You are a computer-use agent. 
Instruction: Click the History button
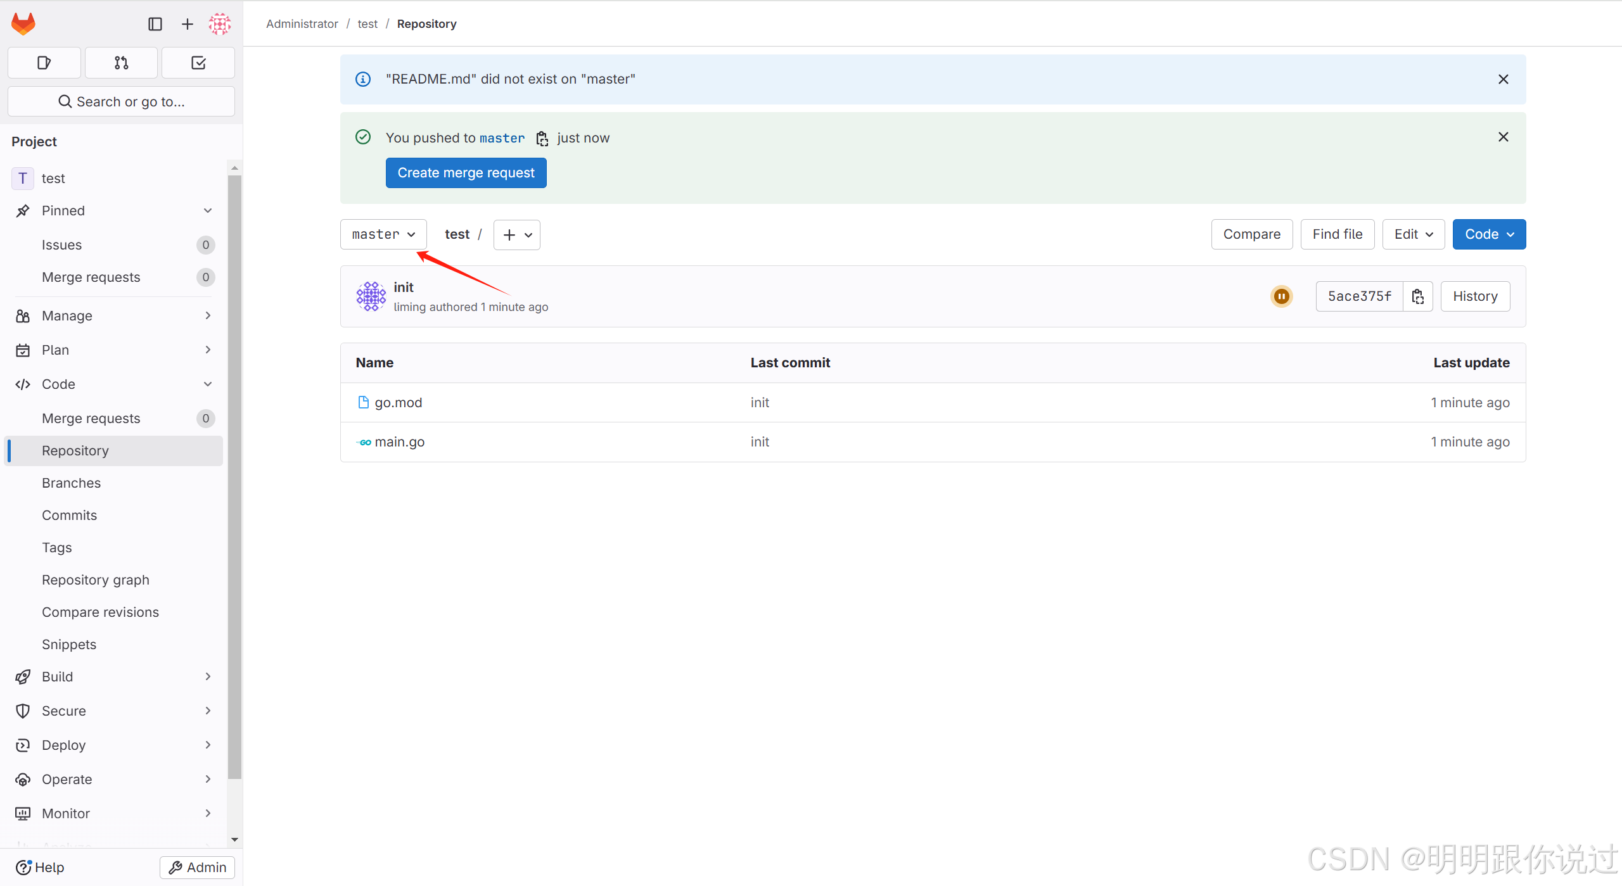coord(1476,296)
